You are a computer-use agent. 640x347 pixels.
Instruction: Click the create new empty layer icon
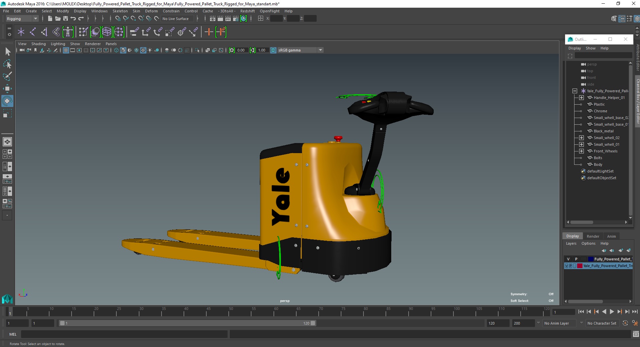[621, 250]
